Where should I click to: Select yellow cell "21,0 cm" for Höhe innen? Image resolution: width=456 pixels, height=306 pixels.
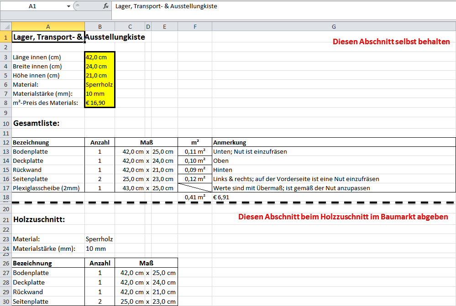click(100, 75)
